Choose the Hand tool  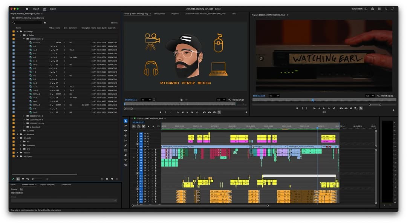coord(125,155)
